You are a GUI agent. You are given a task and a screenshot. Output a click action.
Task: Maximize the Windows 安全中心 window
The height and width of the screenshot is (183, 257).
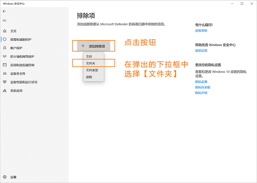(242, 4)
